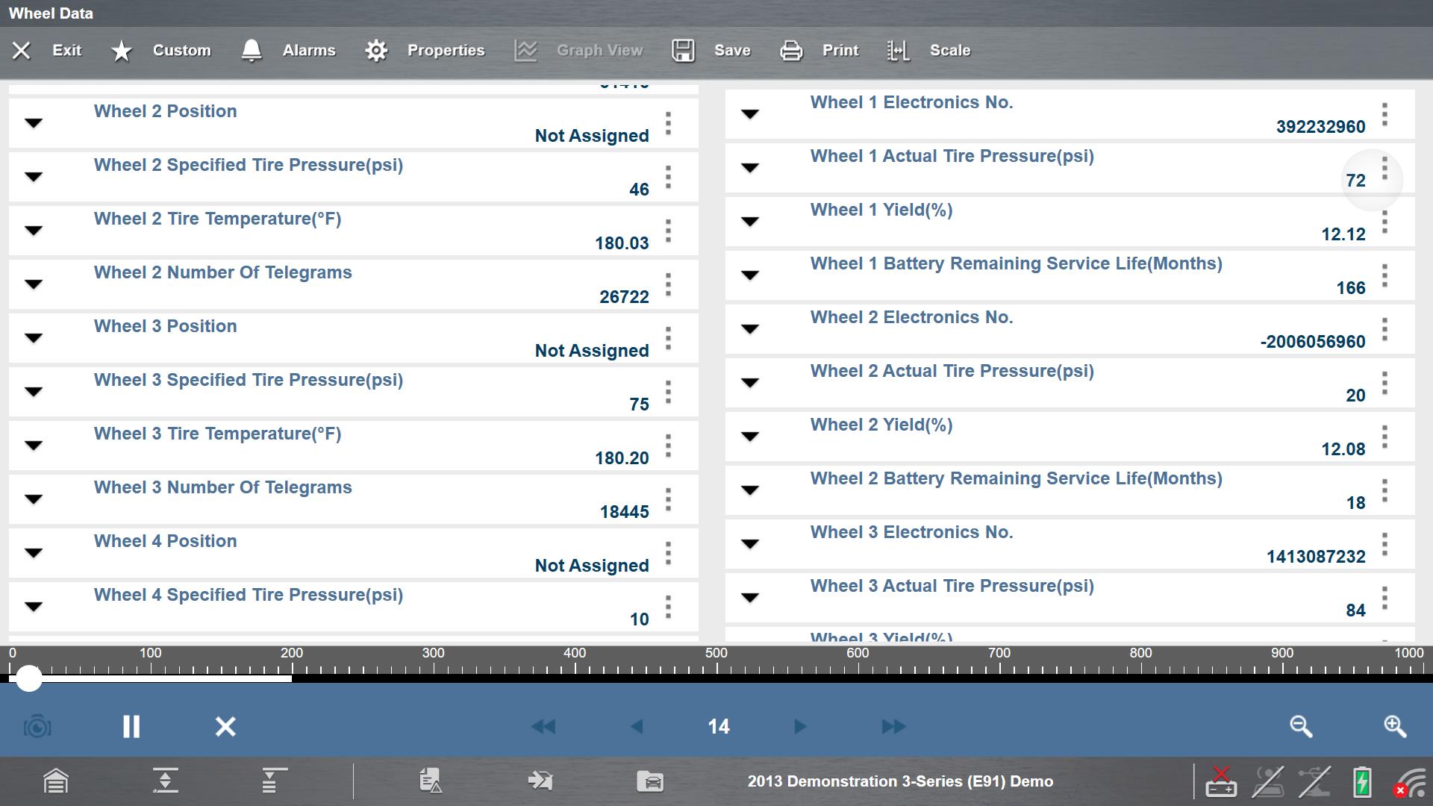Click the zoom in magnifier icon

(1395, 726)
